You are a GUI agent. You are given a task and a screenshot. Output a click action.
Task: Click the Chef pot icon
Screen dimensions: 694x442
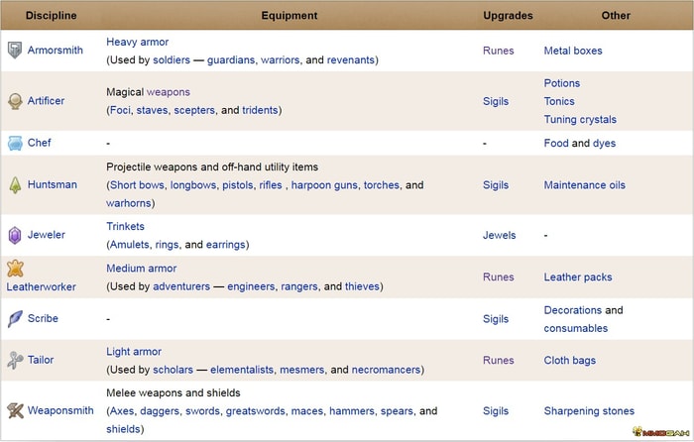(15, 143)
